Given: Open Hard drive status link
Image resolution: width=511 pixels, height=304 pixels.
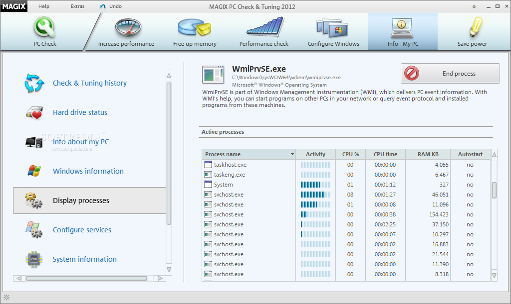Looking at the screenshot, I should tap(80, 112).
